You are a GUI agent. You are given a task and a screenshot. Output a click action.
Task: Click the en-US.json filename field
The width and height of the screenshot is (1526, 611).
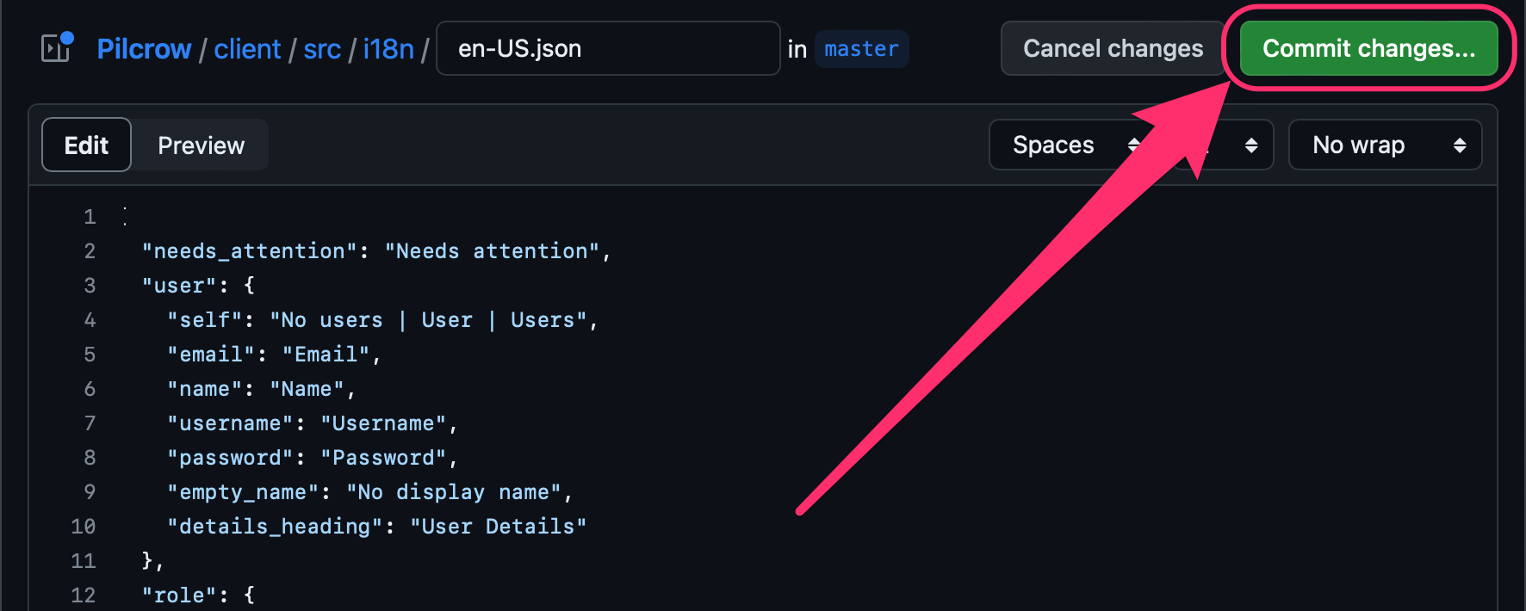coord(608,48)
